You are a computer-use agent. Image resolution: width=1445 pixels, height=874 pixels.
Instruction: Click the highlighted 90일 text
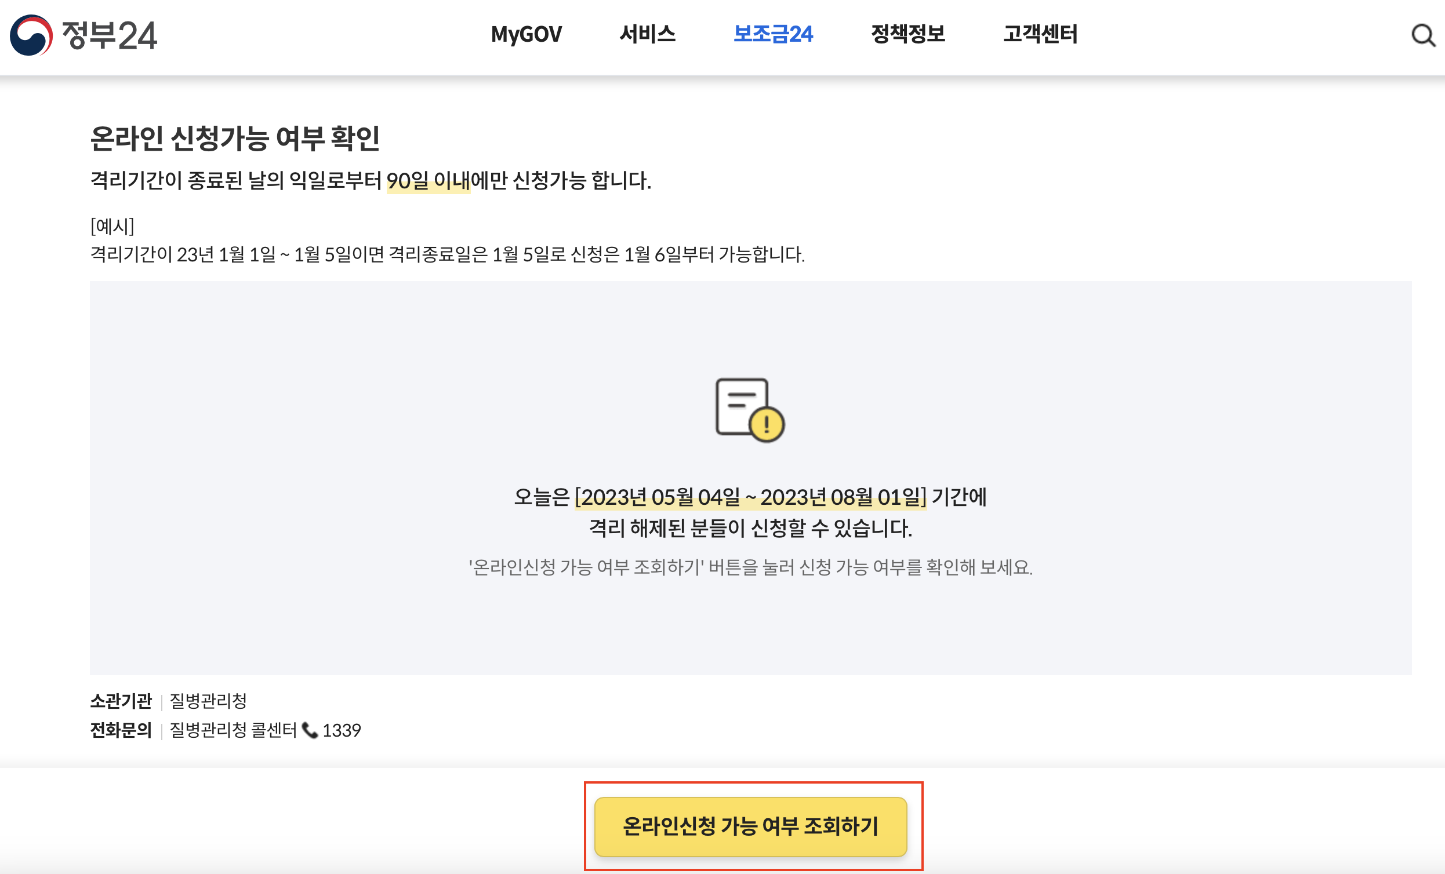(x=409, y=181)
